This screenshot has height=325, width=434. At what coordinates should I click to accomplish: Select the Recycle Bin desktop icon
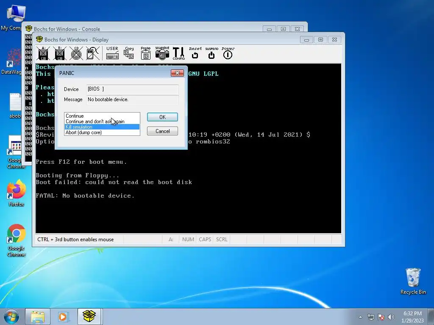point(413,281)
